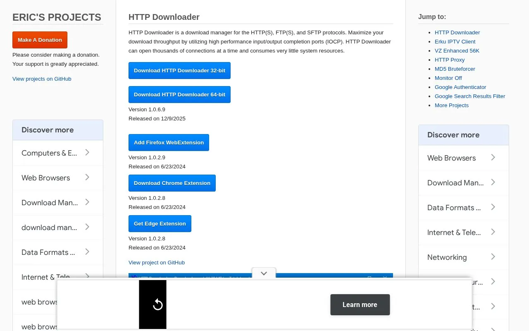Click Learn more in the ad banner
529x331 pixels.
tap(360, 305)
